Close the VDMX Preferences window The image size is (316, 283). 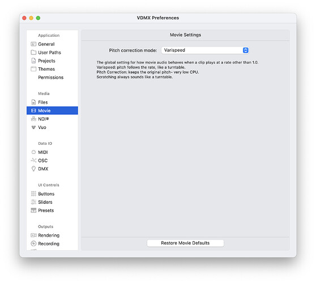click(24, 18)
